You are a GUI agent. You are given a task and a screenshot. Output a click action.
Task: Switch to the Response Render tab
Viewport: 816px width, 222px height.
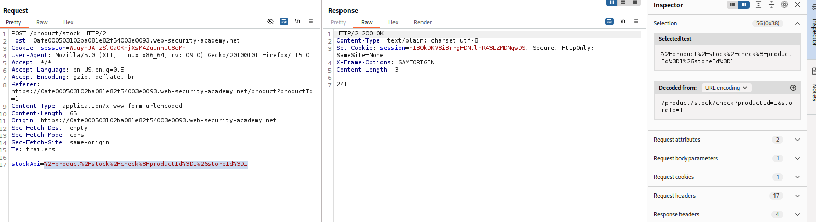(423, 22)
